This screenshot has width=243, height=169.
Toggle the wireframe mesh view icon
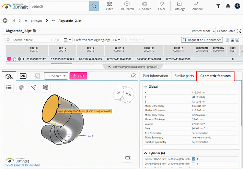(21, 87)
